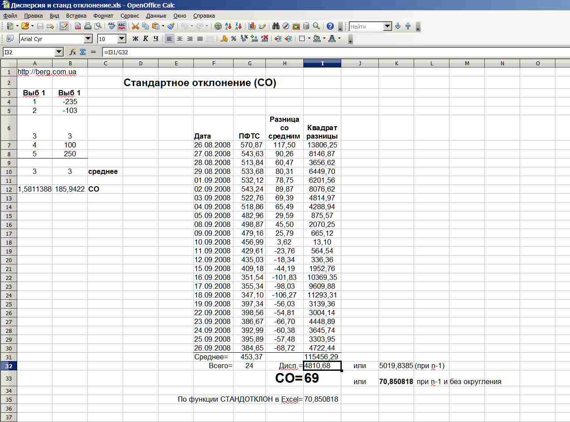Image resolution: width=570 pixels, height=422 pixels.
Task: Click the Print file directly icon
Action: 88,26
